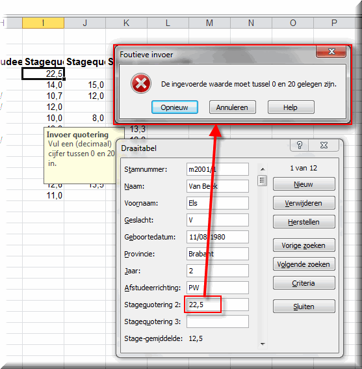Click cell with 14,0 in column I
Viewport: 362px width, 369px height.
click(44, 85)
